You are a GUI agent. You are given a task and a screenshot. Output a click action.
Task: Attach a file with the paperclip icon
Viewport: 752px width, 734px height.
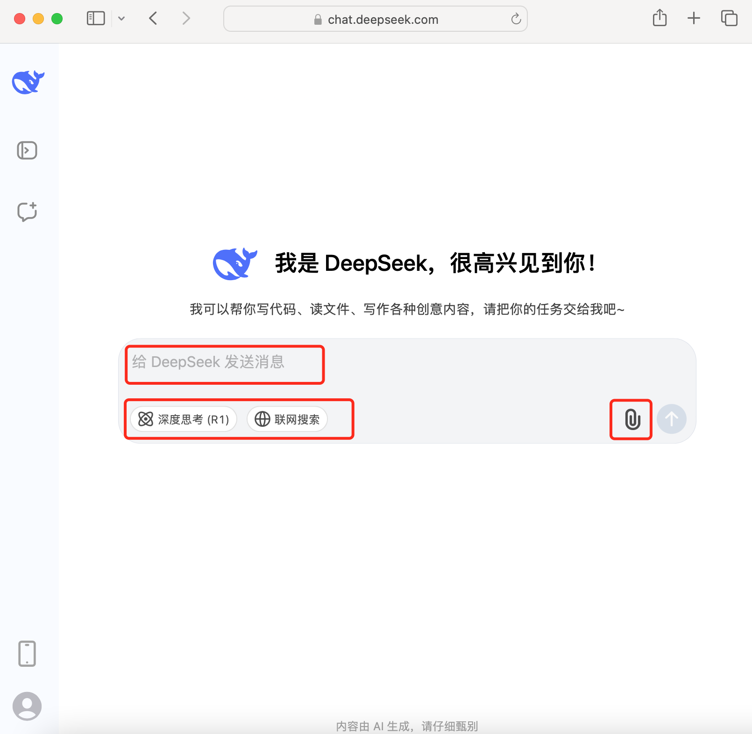[632, 419]
